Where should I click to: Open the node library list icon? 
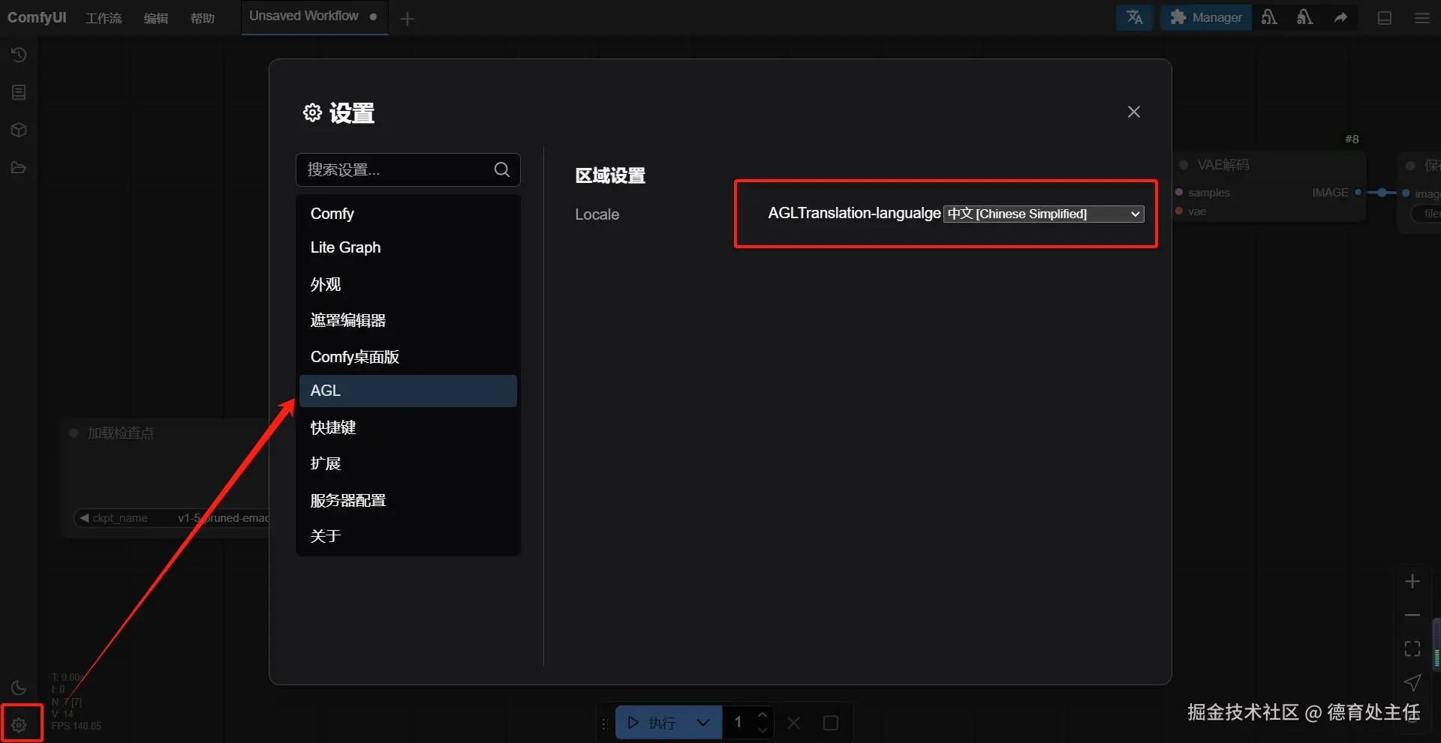point(19,92)
